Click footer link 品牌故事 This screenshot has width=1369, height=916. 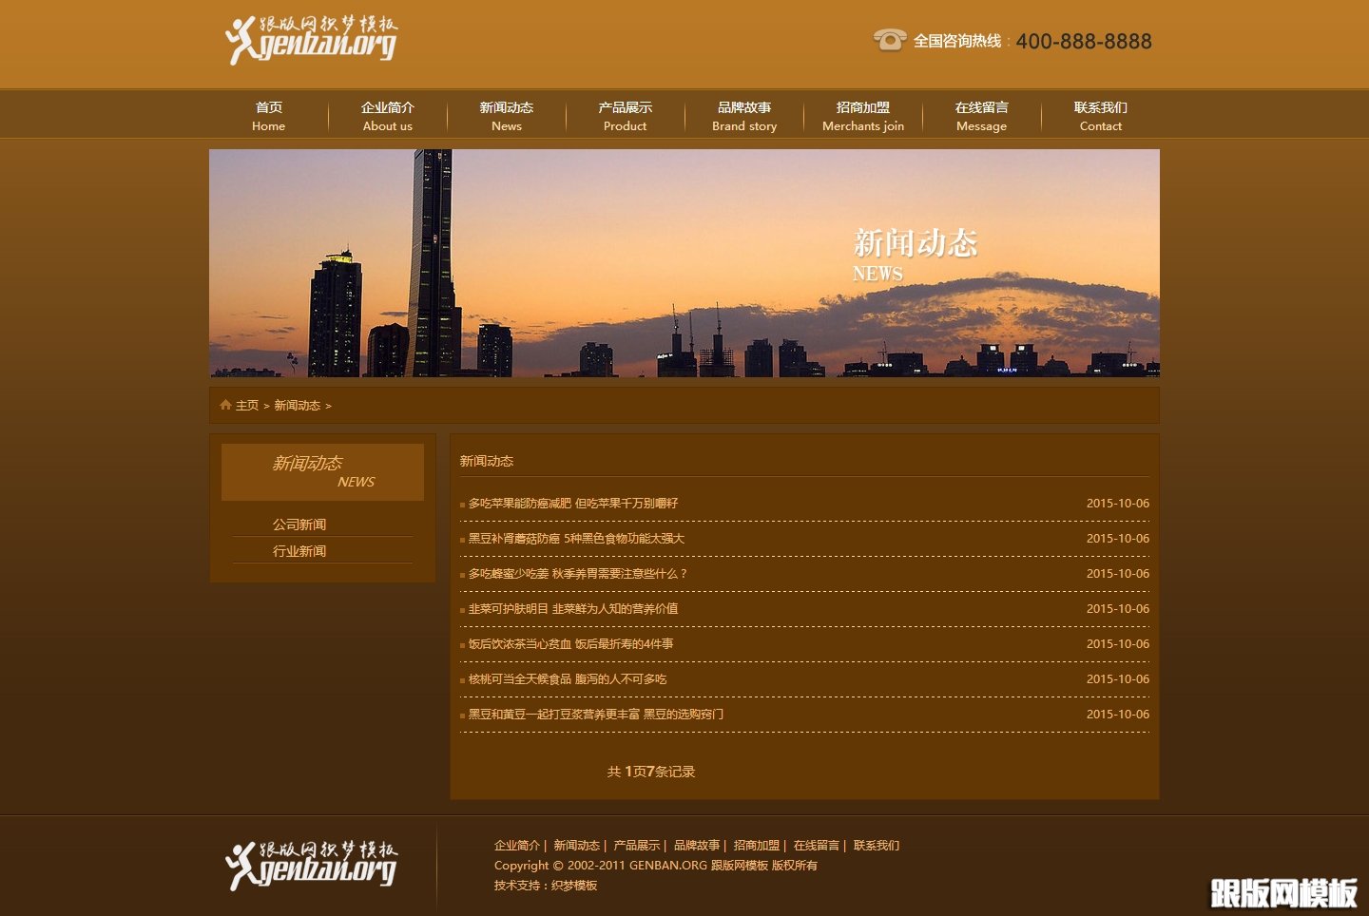point(697,846)
